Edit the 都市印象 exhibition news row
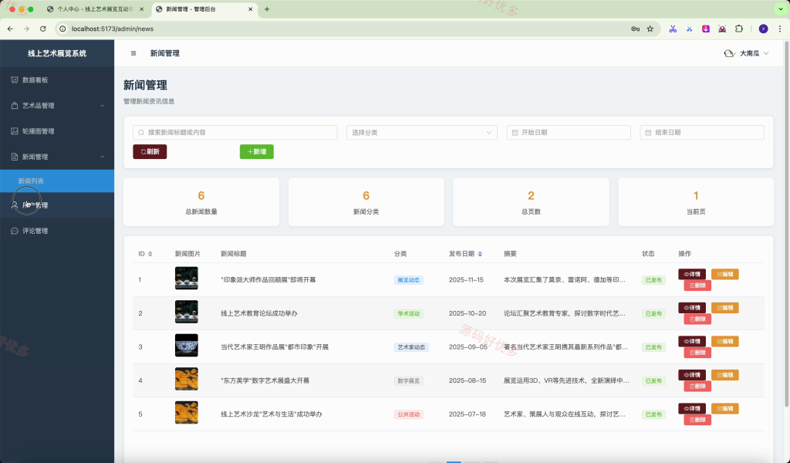Viewport: 790px width, 463px height. [x=725, y=341]
